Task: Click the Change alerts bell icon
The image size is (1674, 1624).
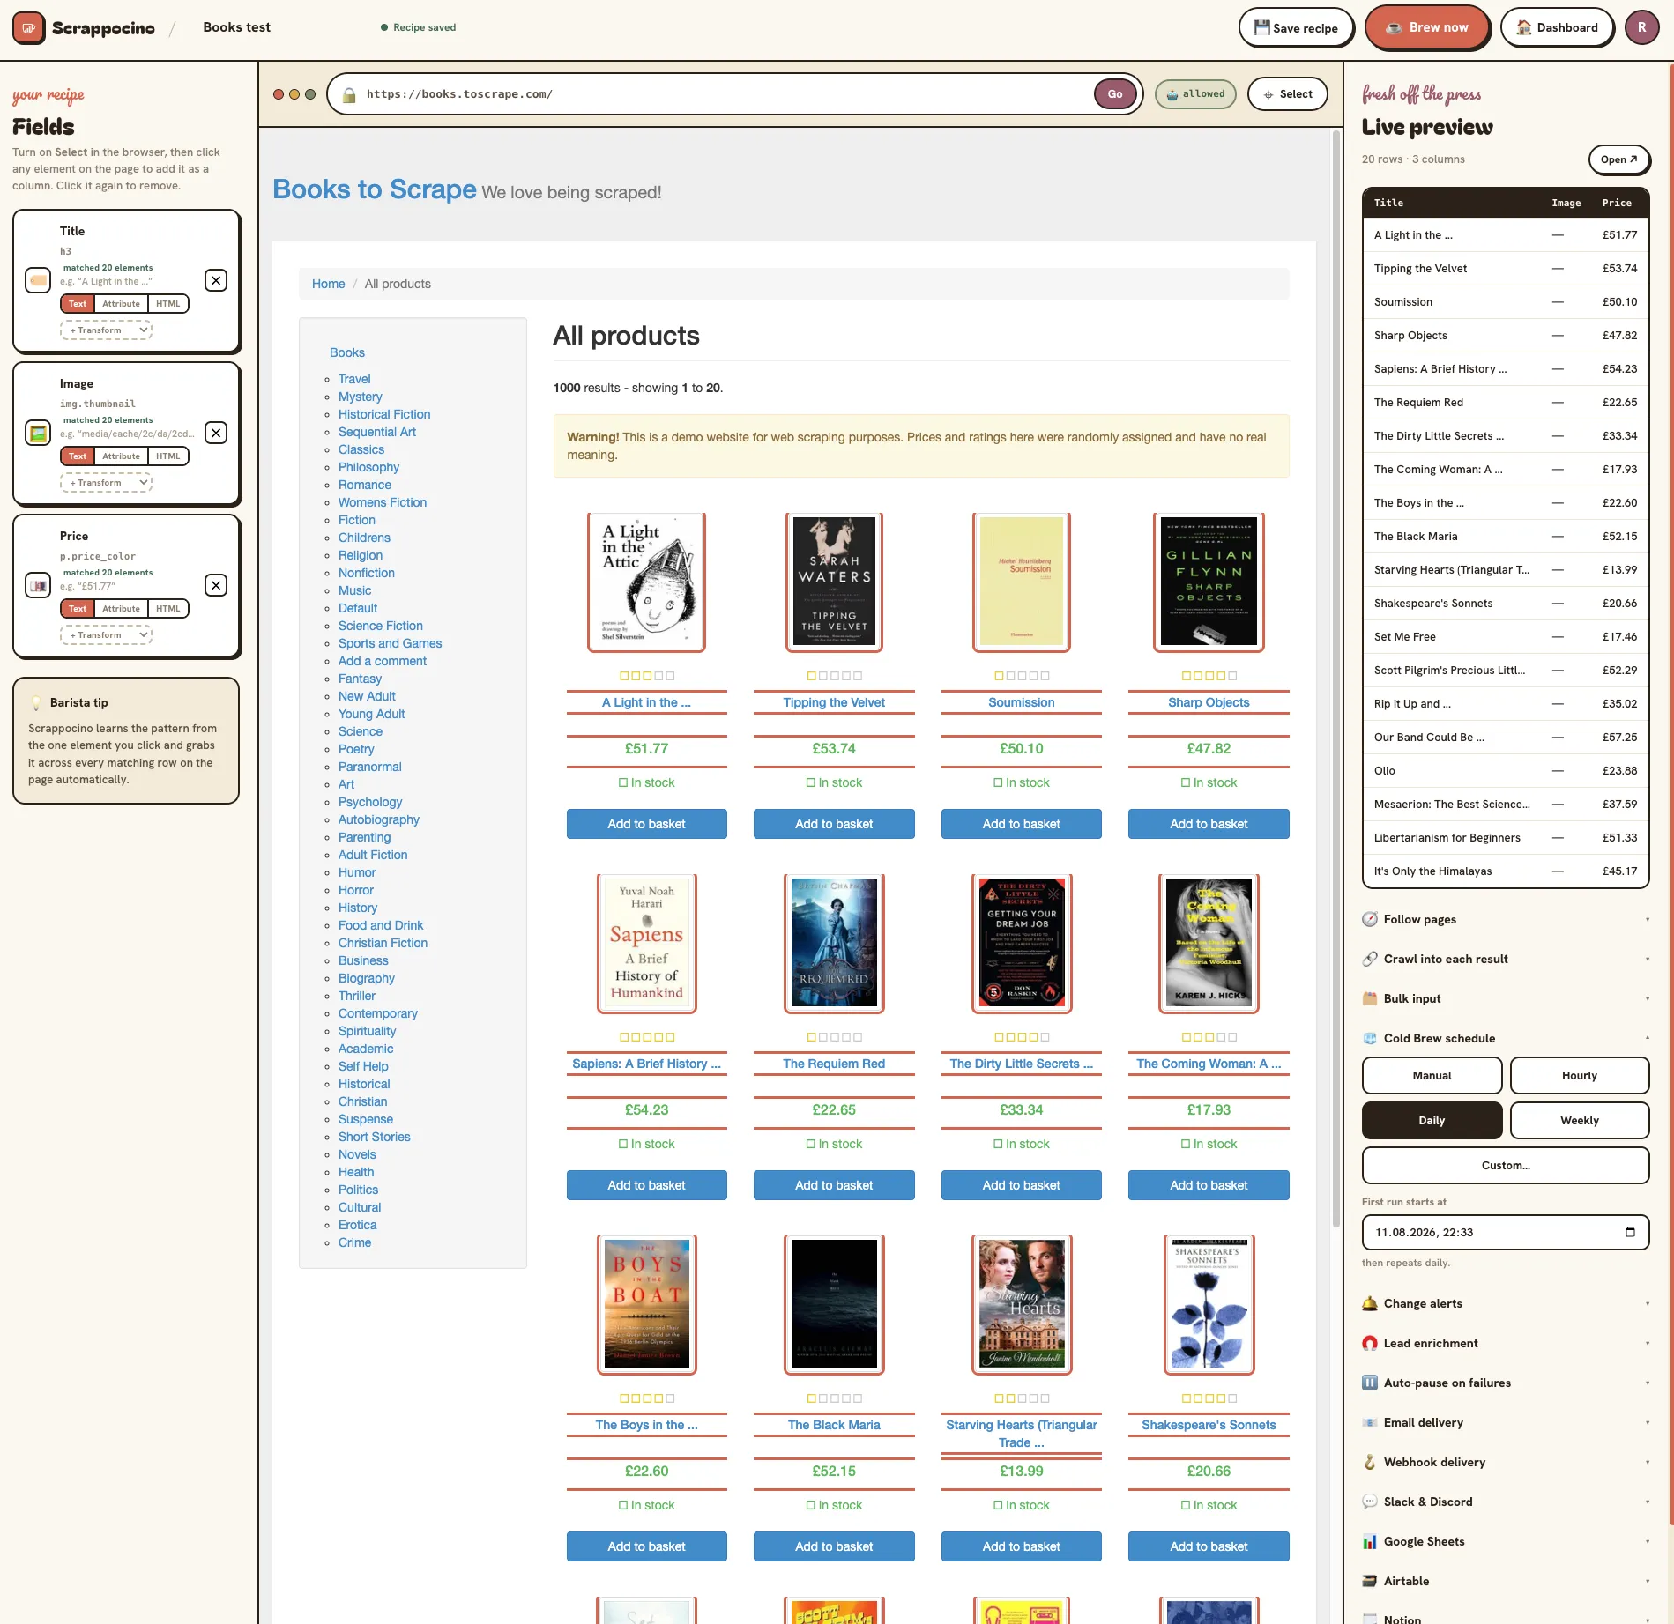Action: pos(1370,1303)
